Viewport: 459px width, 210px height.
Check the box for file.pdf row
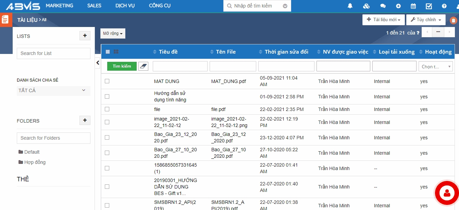(107, 109)
